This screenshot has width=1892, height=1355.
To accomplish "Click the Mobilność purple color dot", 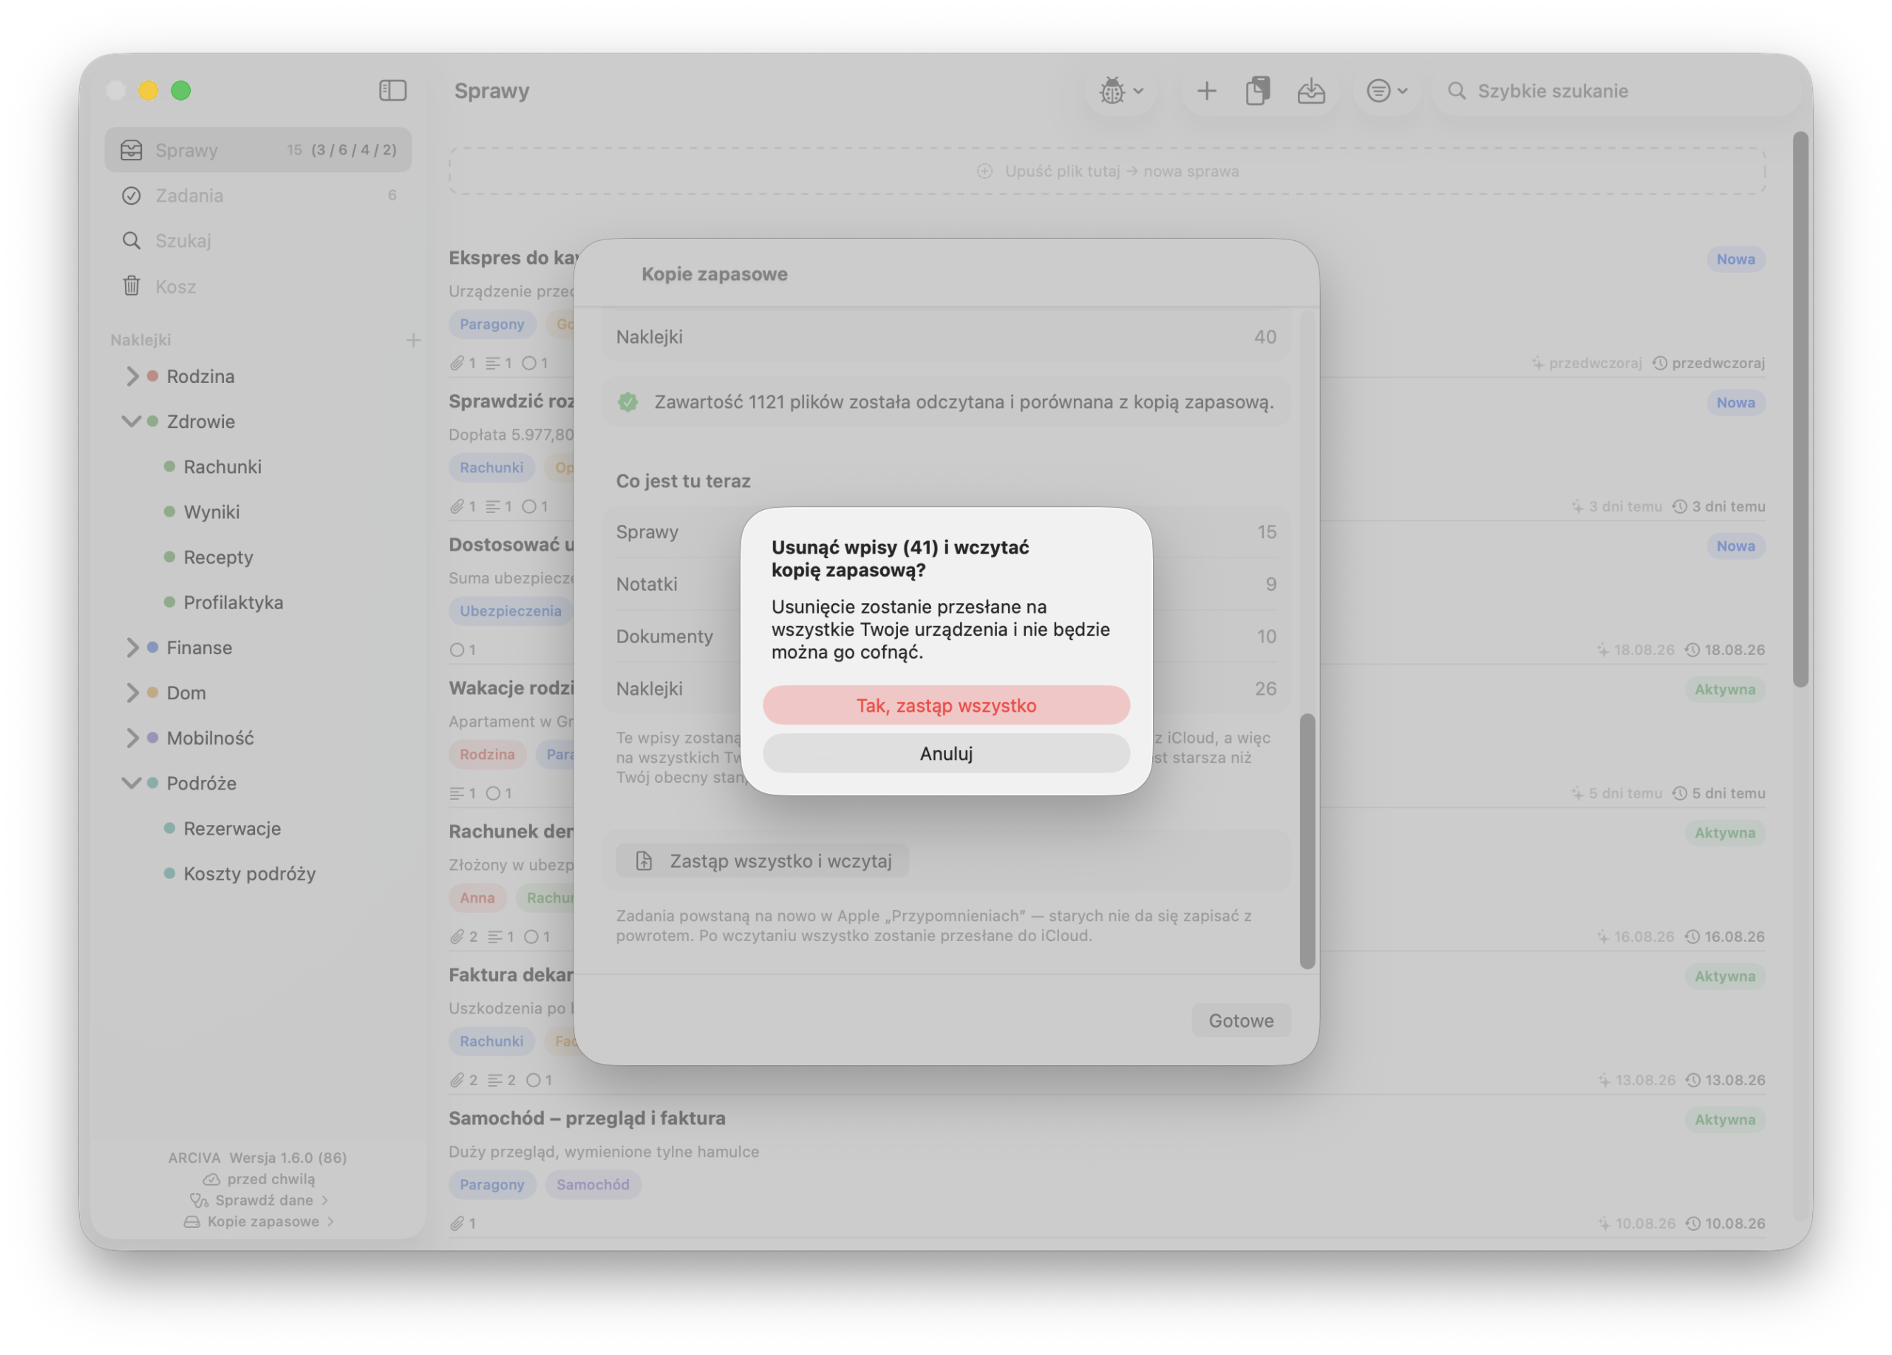I will [x=153, y=737].
